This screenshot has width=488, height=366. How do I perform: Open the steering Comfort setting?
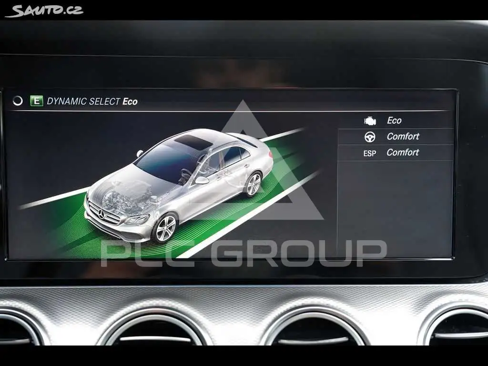coord(396,136)
